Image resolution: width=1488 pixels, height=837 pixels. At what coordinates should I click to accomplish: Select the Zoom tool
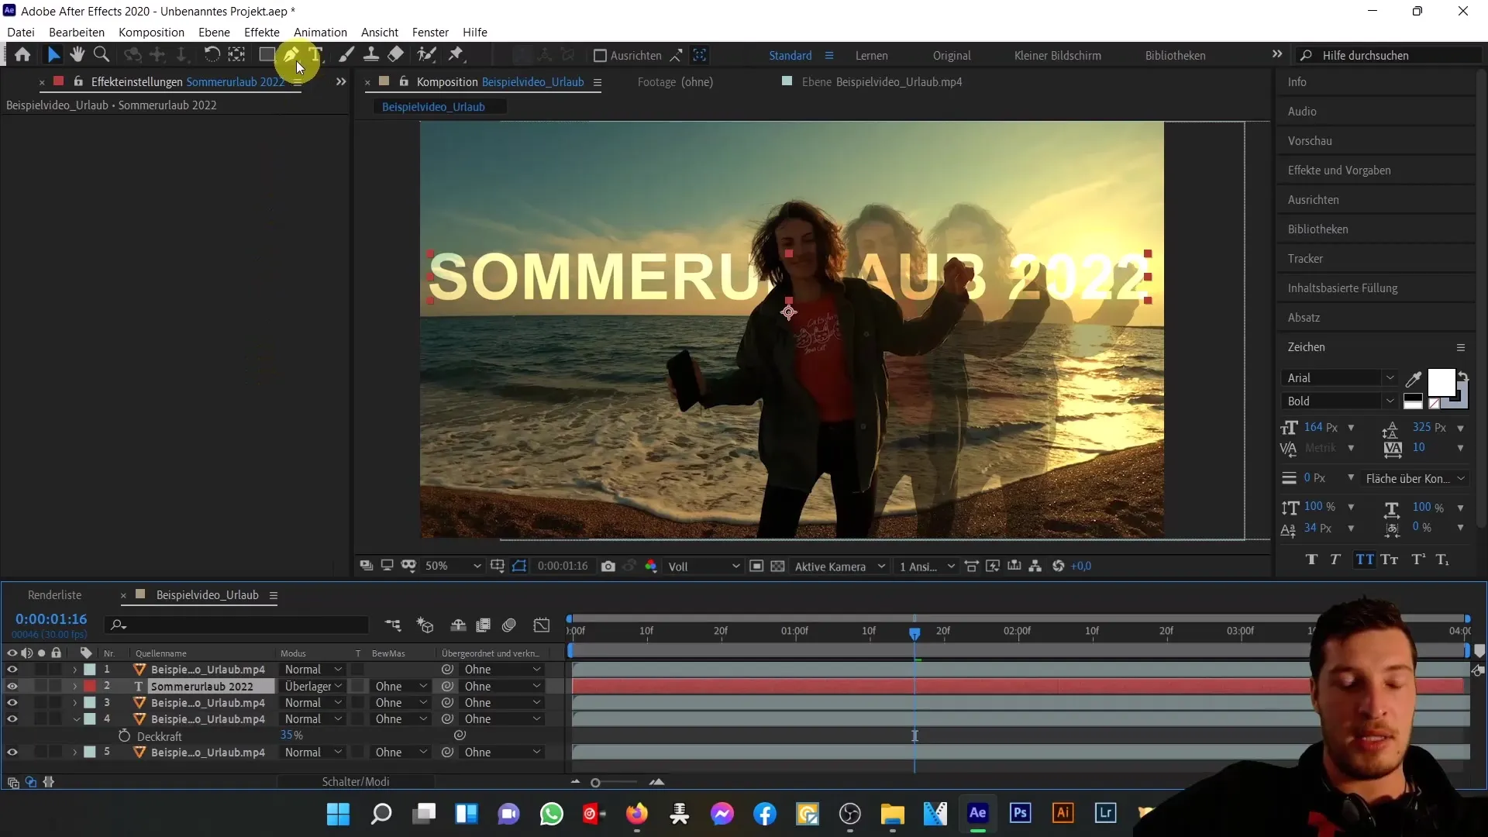point(101,55)
